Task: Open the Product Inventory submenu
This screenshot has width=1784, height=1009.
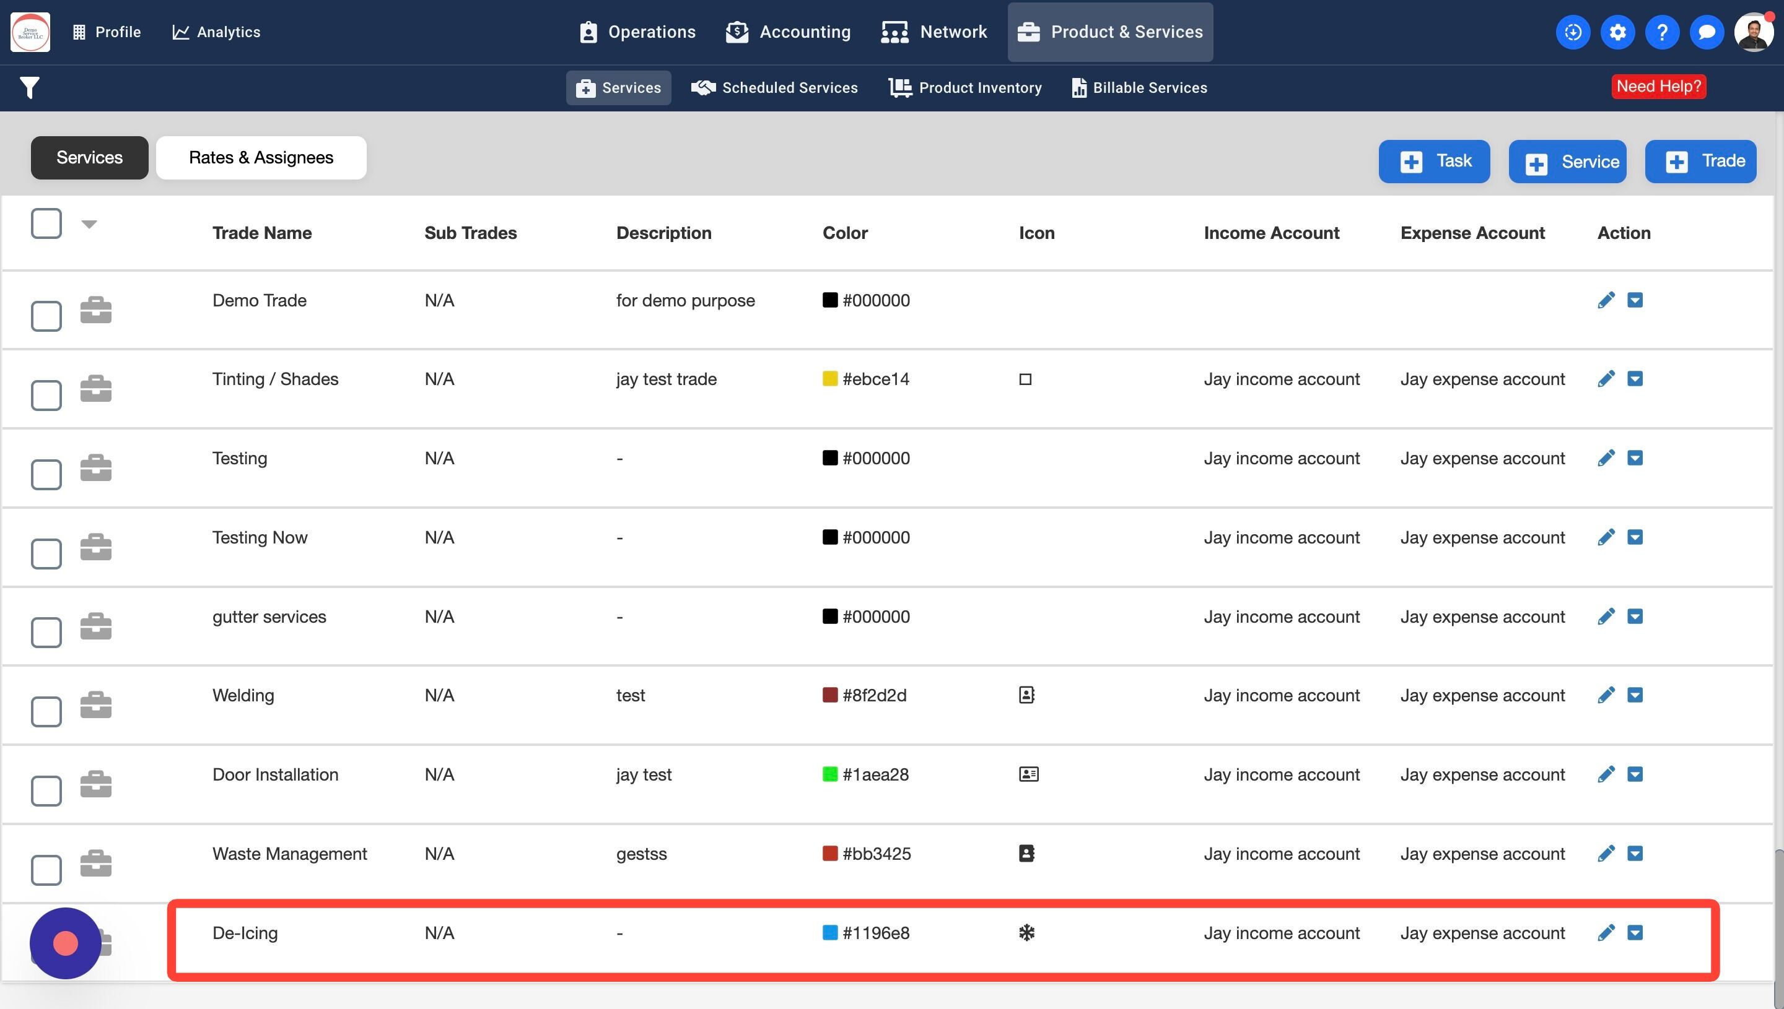Action: [965, 87]
